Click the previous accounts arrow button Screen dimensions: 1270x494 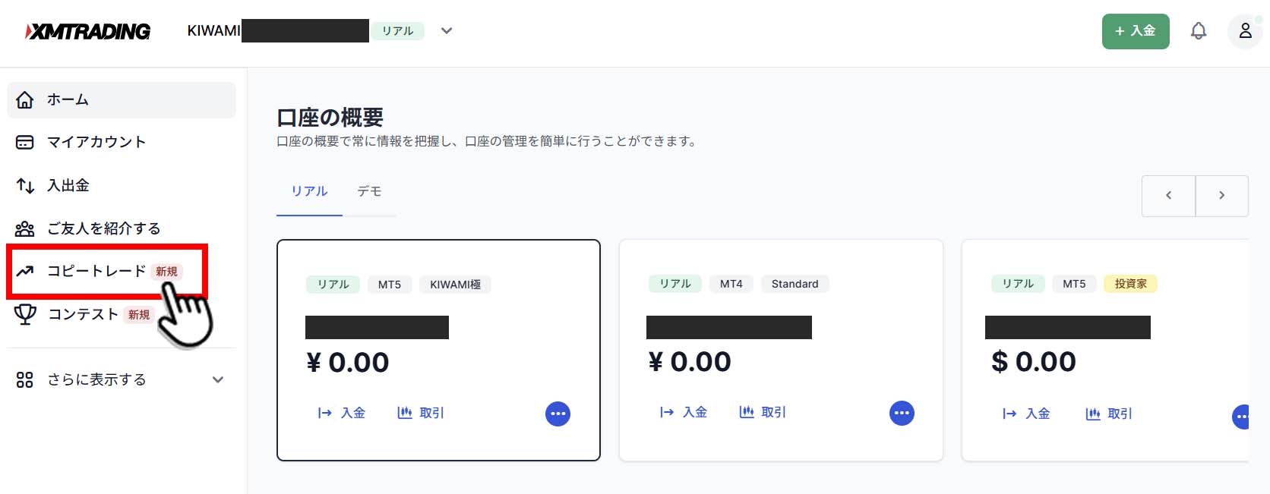click(1168, 196)
